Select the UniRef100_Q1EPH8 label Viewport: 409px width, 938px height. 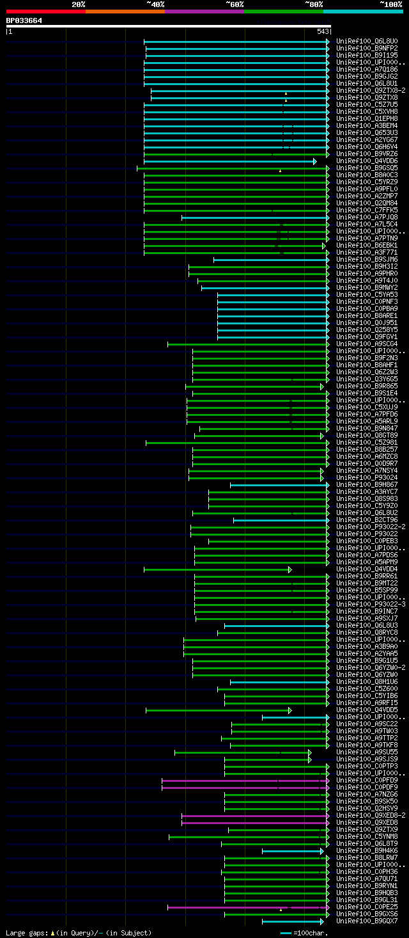pos(367,119)
